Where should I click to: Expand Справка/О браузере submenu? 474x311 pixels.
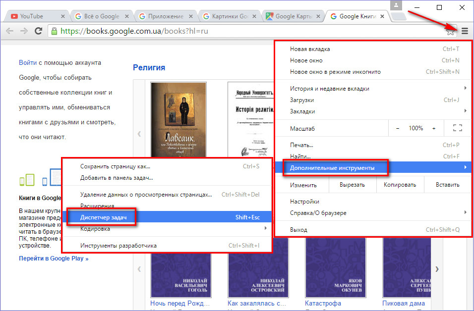373,213
